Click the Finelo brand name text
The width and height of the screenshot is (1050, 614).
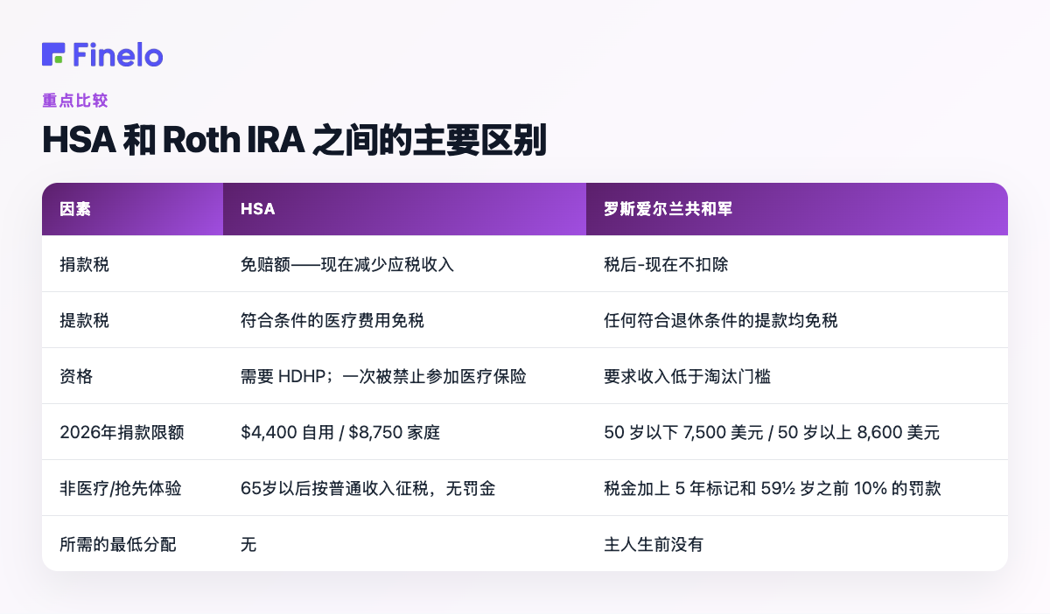118,54
